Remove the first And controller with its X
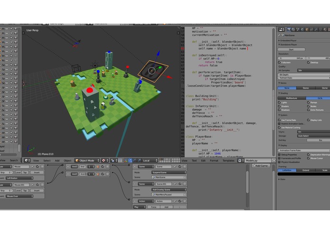The width and height of the screenshot is (330, 234). 107,166
